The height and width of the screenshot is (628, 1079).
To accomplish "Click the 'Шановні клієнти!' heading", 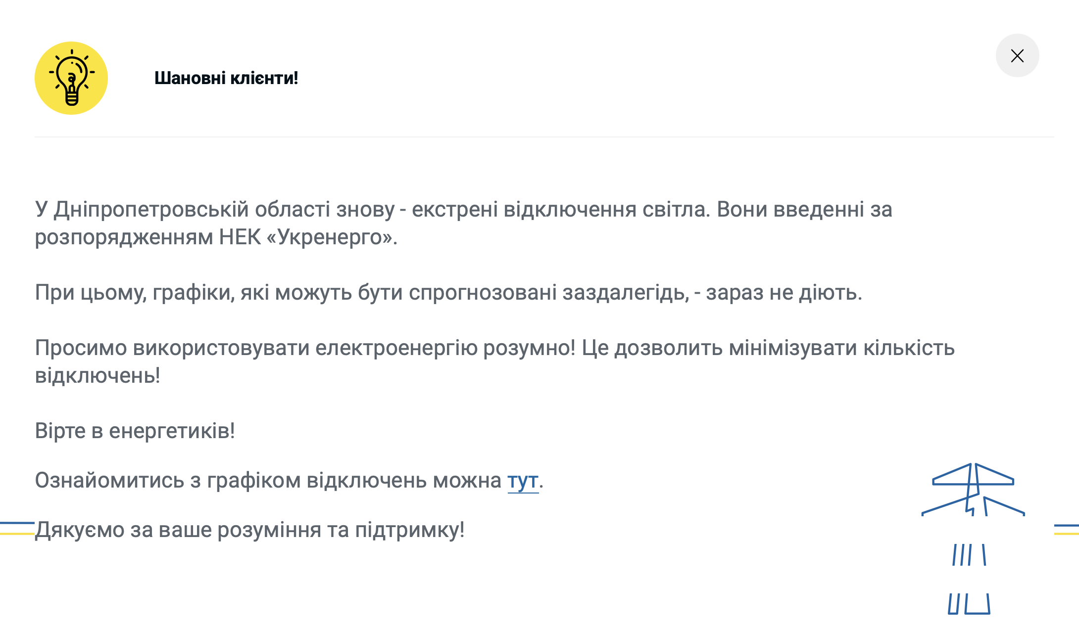I will (226, 78).
